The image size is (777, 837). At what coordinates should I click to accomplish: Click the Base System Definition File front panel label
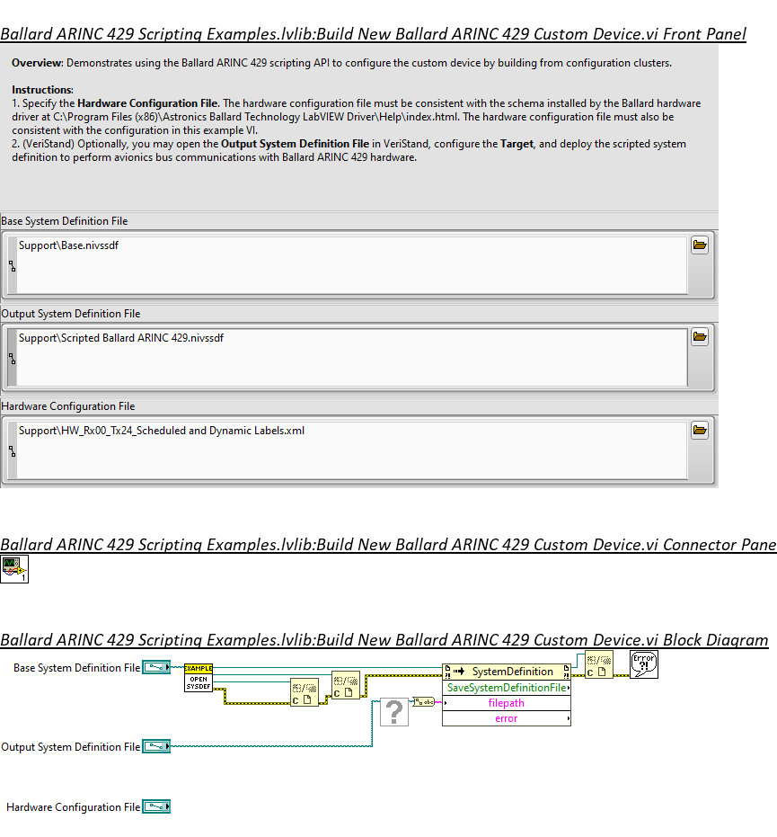(x=65, y=221)
